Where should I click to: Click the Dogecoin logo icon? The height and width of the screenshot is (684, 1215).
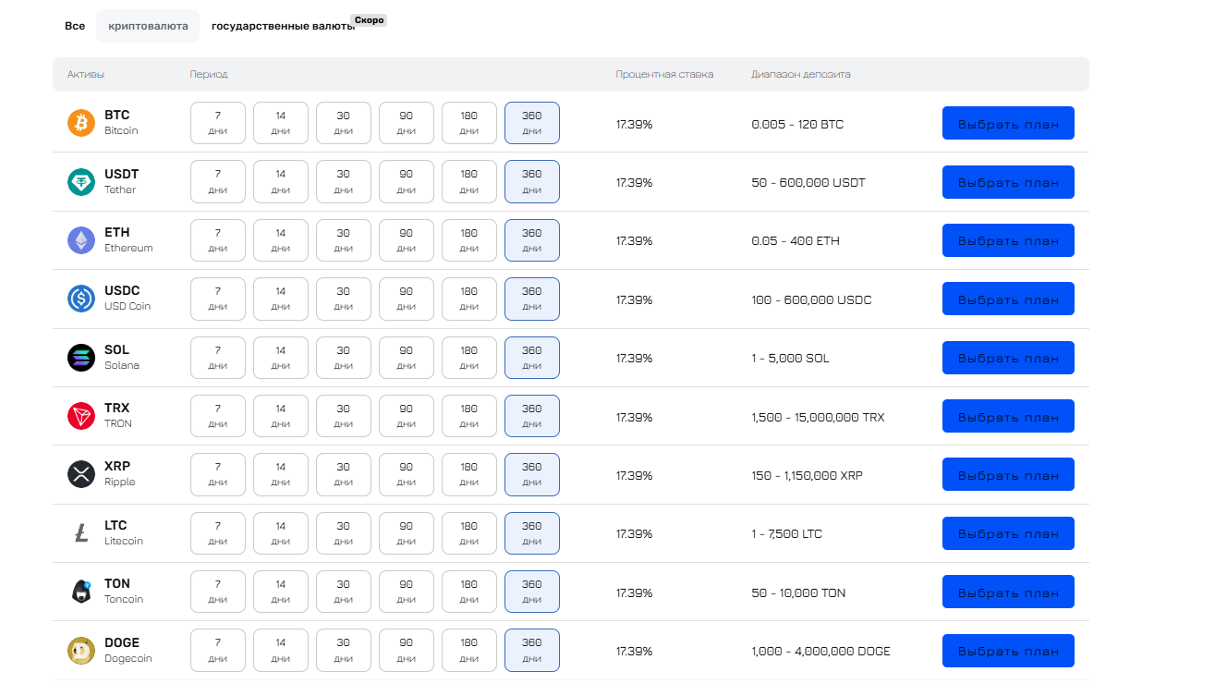(x=81, y=651)
